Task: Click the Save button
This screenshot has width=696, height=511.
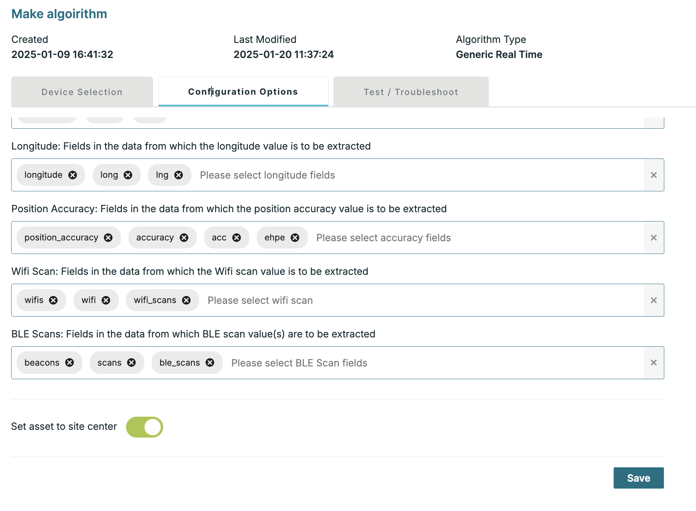Action: [638, 478]
